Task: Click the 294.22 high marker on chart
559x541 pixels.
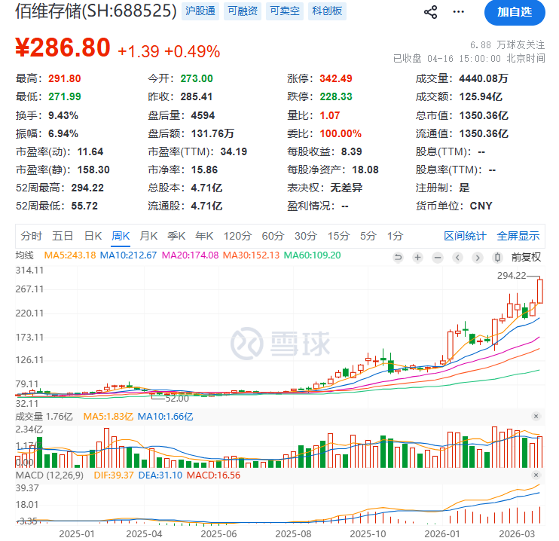Action: click(x=512, y=276)
